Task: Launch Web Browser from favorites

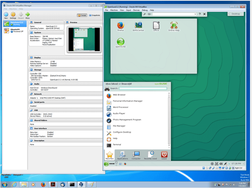Action: tap(136, 95)
